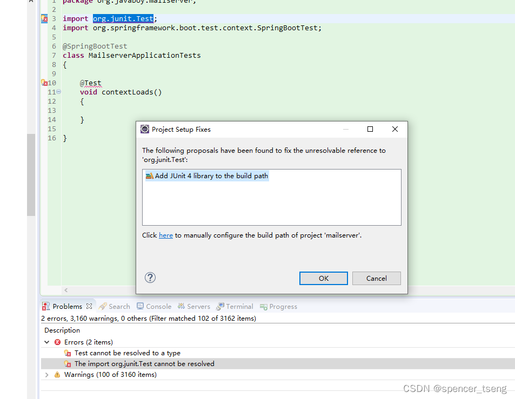The width and height of the screenshot is (515, 399).
Task: Click OK in Project Setup Fixes dialog
Action: pyautogui.click(x=323, y=278)
